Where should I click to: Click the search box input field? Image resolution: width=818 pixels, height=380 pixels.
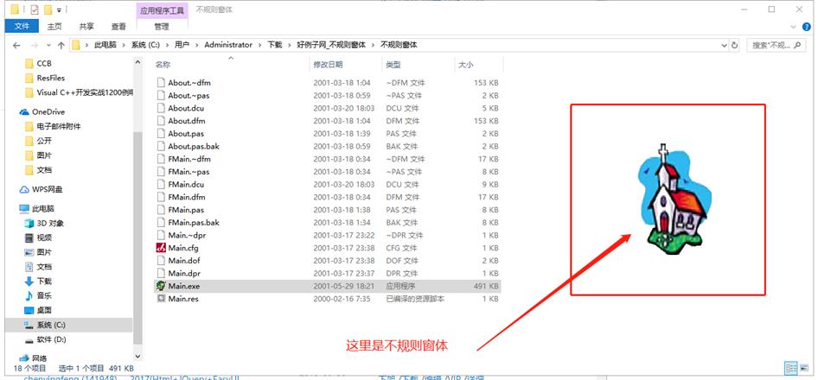tap(776, 45)
